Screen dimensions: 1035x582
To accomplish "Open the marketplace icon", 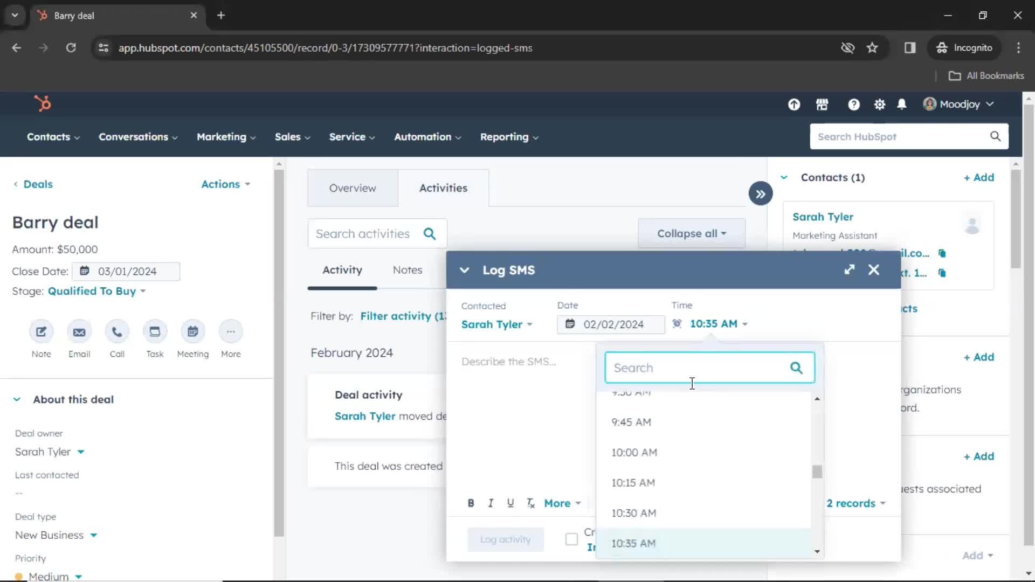I will [822, 105].
